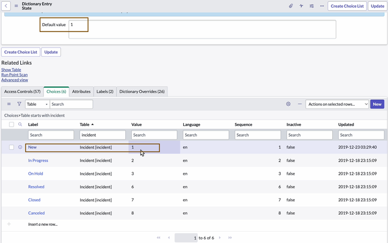Sort by the Label column header
Screen dimensions: 388x243
(33, 124)
